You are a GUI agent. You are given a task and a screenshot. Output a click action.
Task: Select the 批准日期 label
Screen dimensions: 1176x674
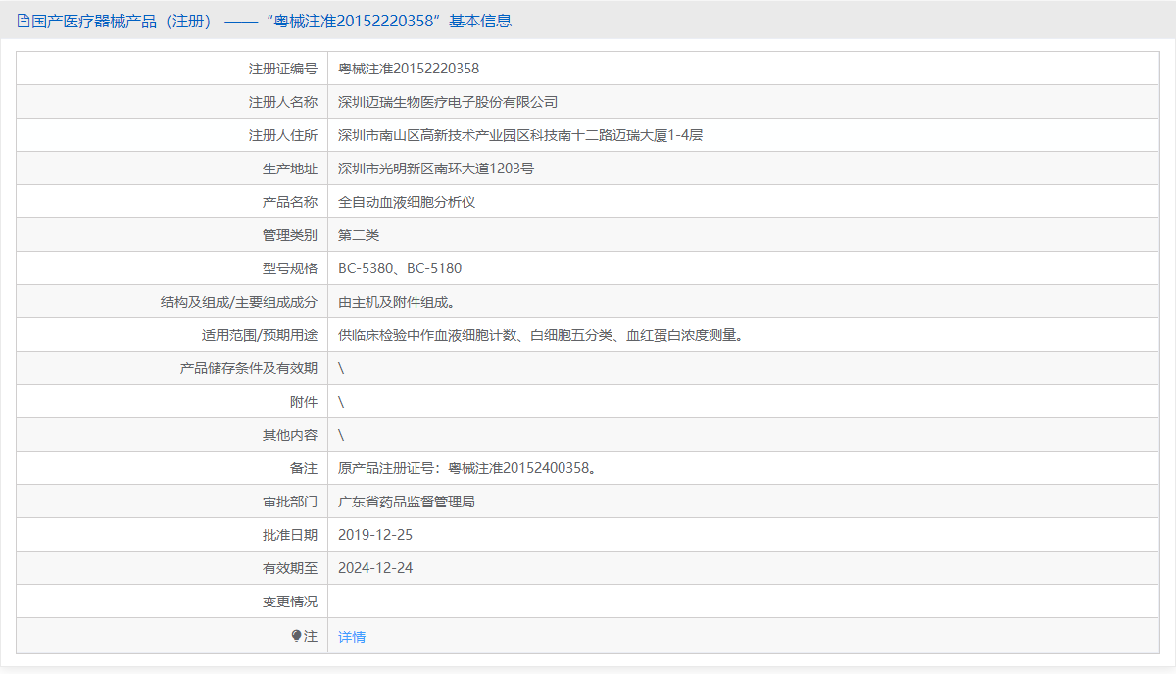(x=290, y=535)
